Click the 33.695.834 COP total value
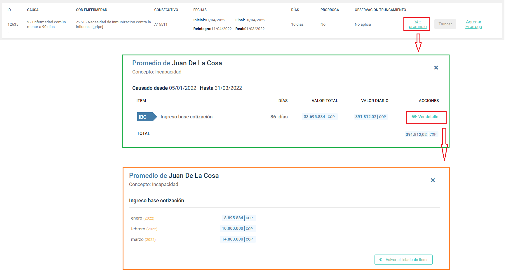Screen dimensions: 505x277 [x=319, y=117]
